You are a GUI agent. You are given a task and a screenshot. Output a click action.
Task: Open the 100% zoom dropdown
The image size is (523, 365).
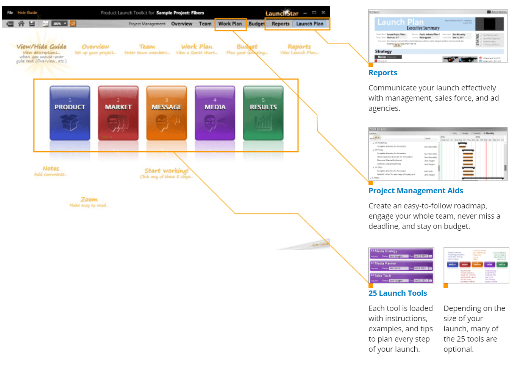tap(59, 23)
